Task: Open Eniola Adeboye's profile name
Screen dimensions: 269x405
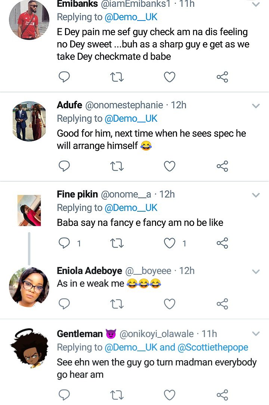Action: click(x=89, y=271)
